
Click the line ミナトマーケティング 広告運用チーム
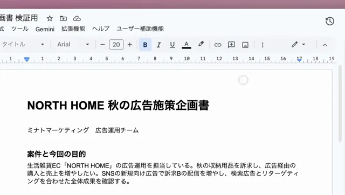pos(83,130)
